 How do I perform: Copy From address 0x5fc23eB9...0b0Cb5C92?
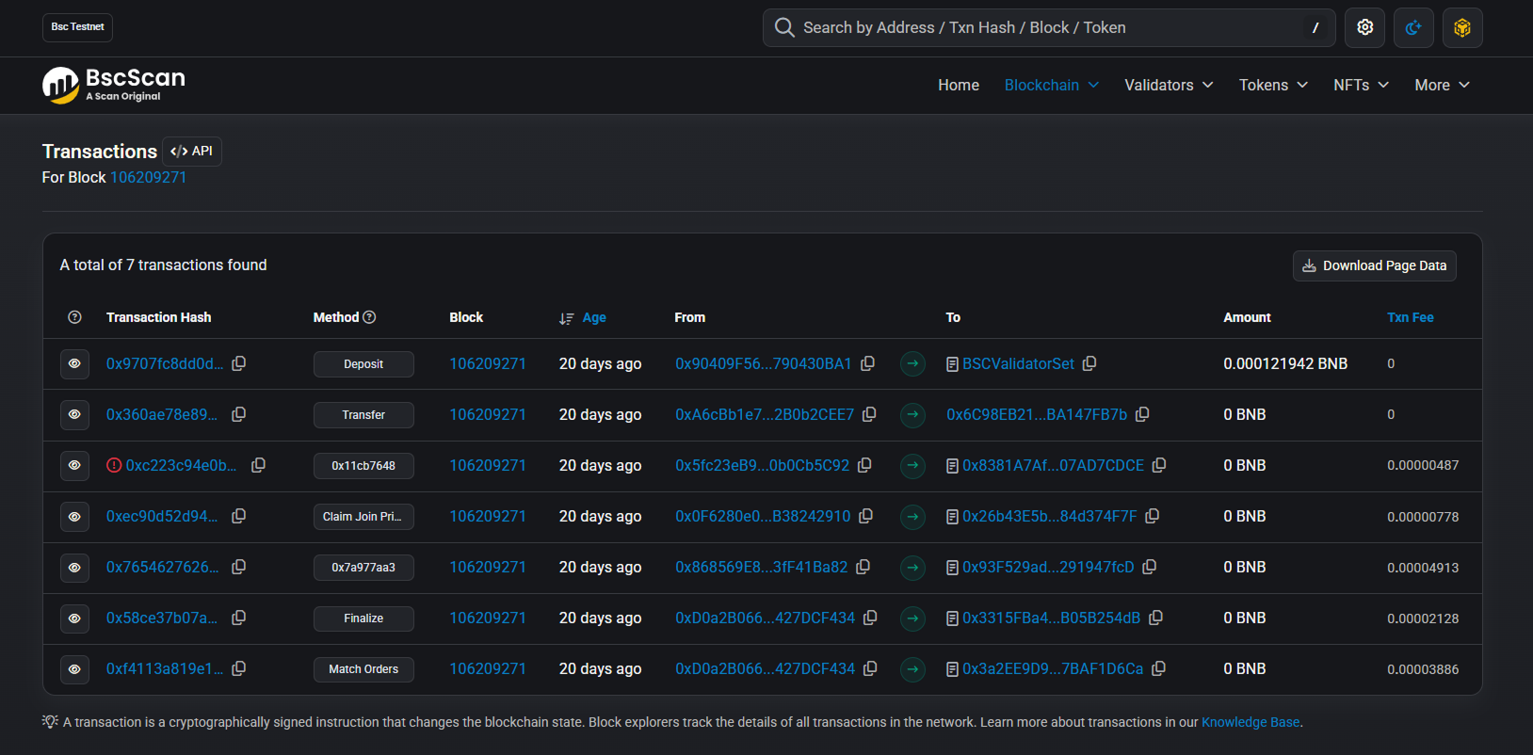coord(864,465)
